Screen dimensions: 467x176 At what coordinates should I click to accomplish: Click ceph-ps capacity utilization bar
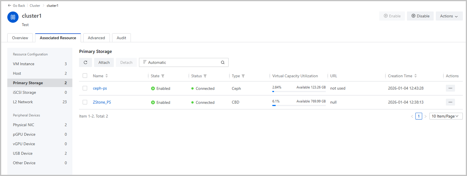point(298,91)
